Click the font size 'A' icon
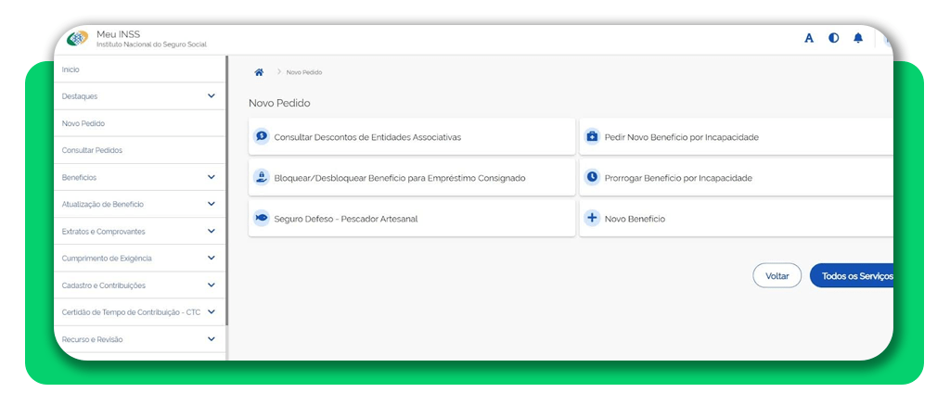Image resolution: width=950 pixels, height=418 pixels. coord(809,38)
